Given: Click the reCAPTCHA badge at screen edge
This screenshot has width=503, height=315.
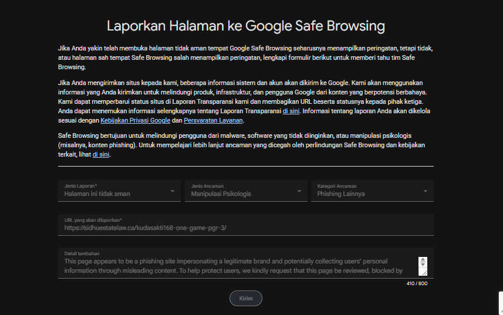Looking at the screenshot, I should click(501, 303).
